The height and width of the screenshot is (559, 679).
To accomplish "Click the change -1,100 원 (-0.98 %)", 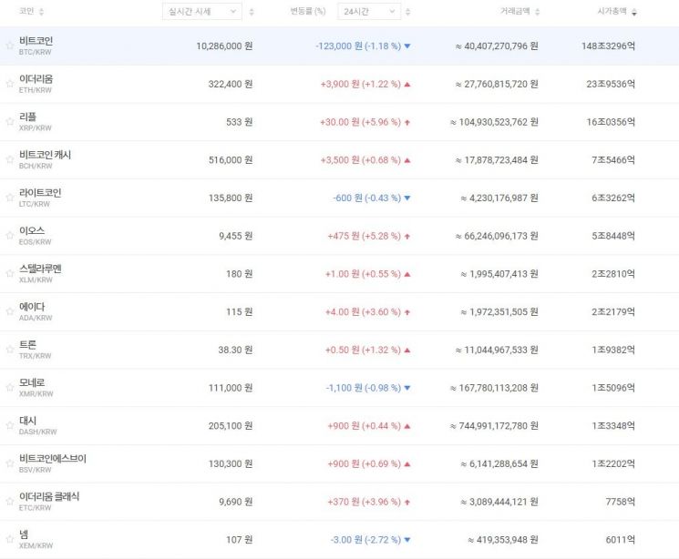I will pos(364,388).
